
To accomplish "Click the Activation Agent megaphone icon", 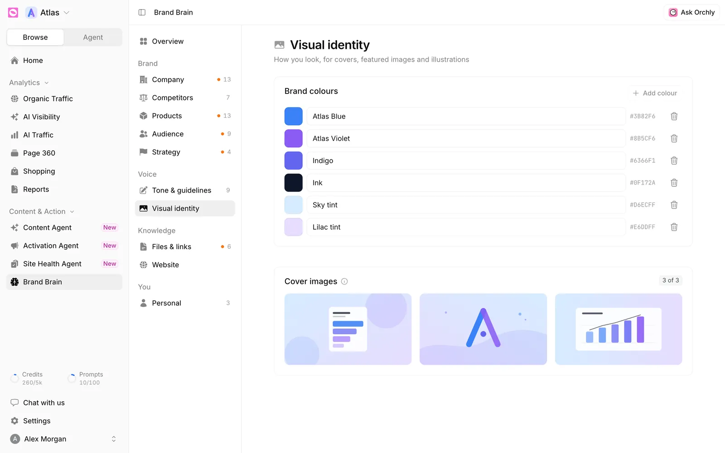I will [x=14, y=246].
